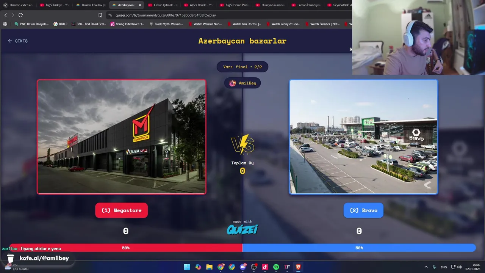The image size is (485, 273).
Task: Click the ÇIKIŞ exit link
Action: coord(18,41)
